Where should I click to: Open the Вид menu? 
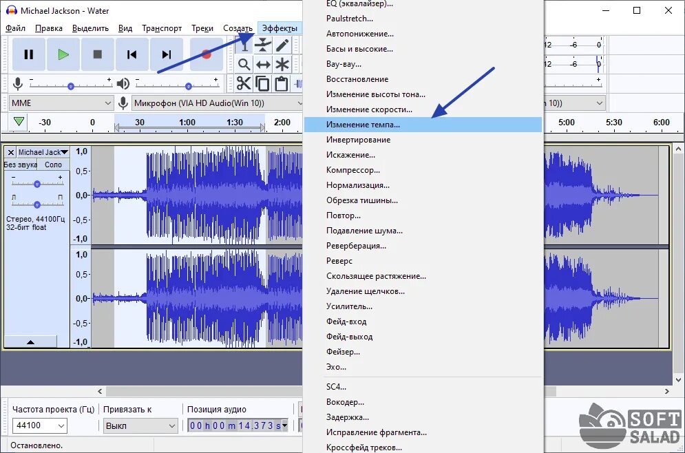(125, 28)
